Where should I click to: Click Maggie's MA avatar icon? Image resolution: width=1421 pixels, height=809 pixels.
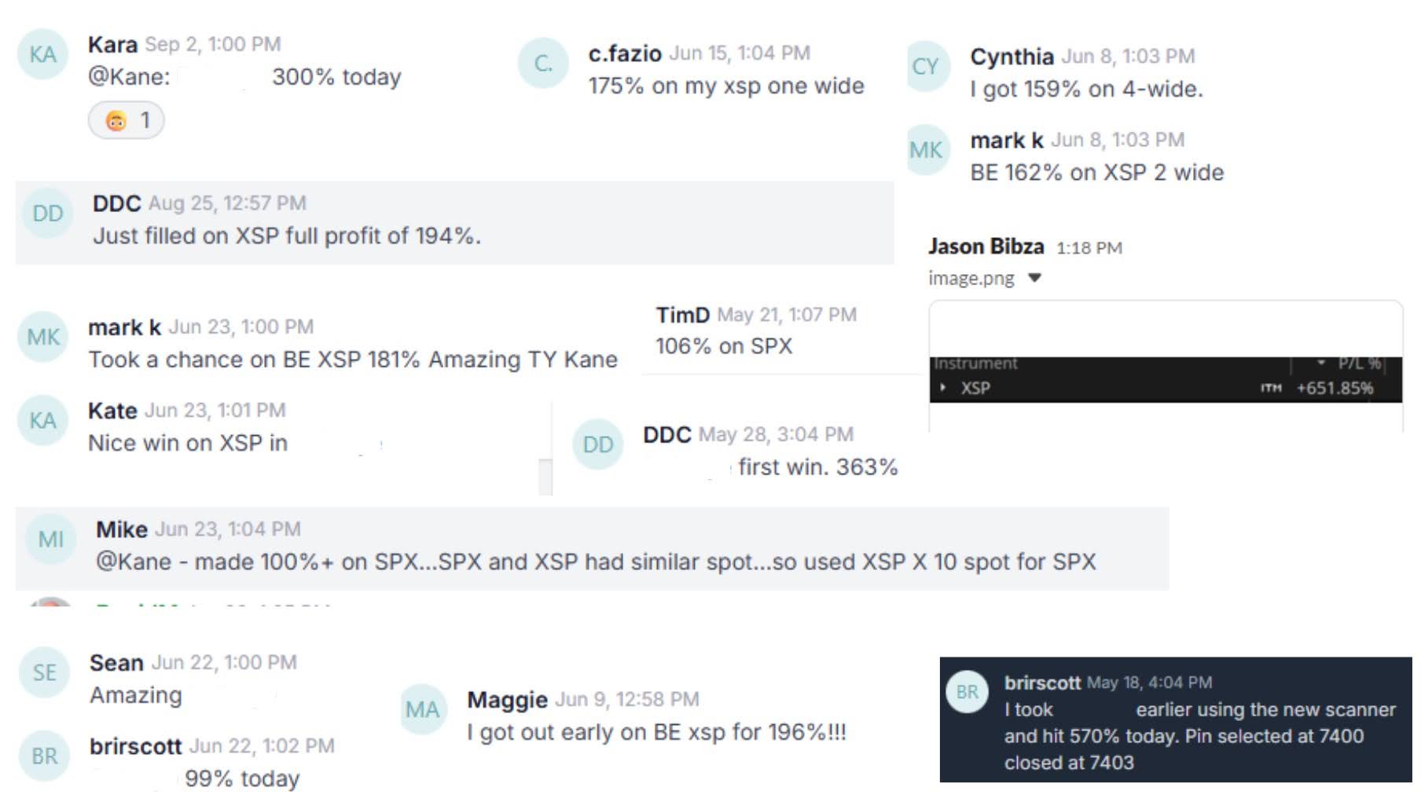click(423, 709)
